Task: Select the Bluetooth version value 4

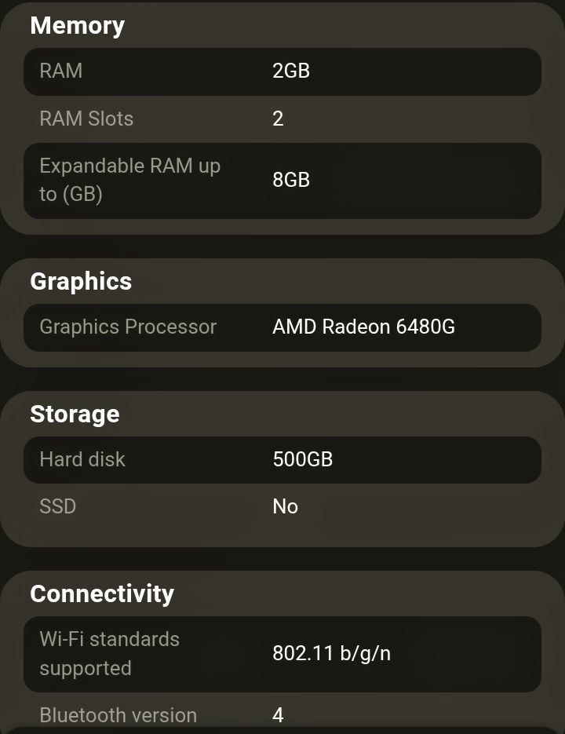Action: (x=278, y=715)
